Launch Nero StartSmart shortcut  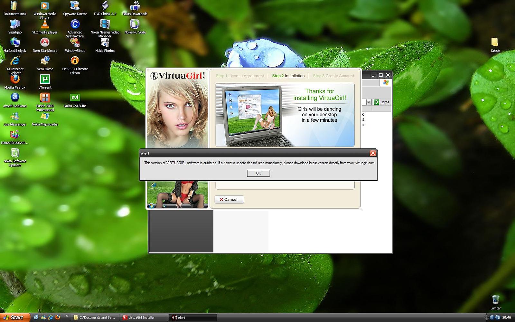click(45, 45)
